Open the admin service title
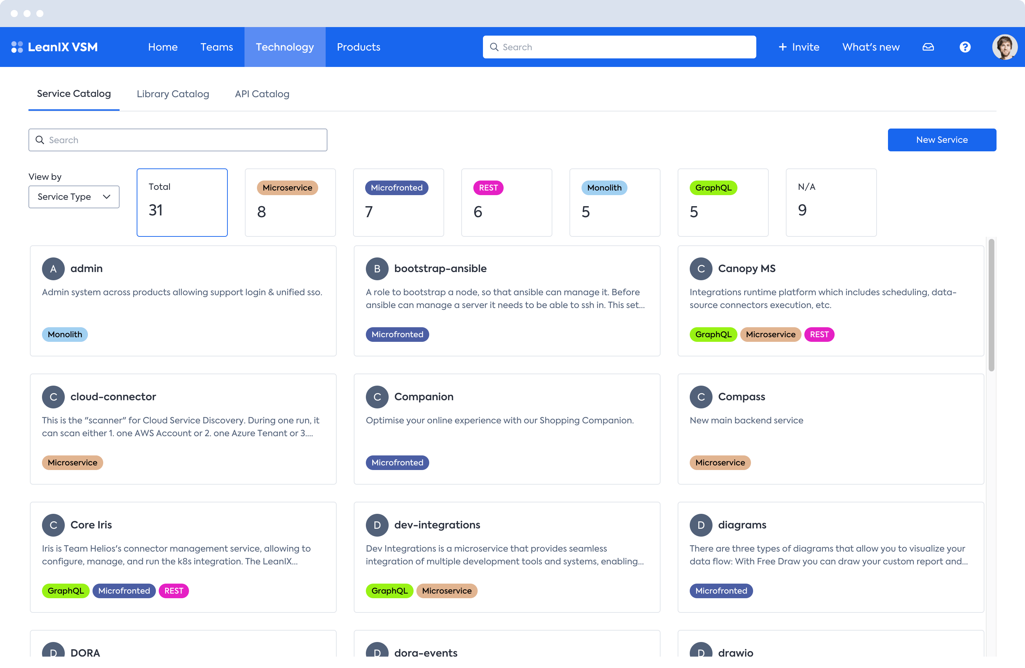 point(86,269)
